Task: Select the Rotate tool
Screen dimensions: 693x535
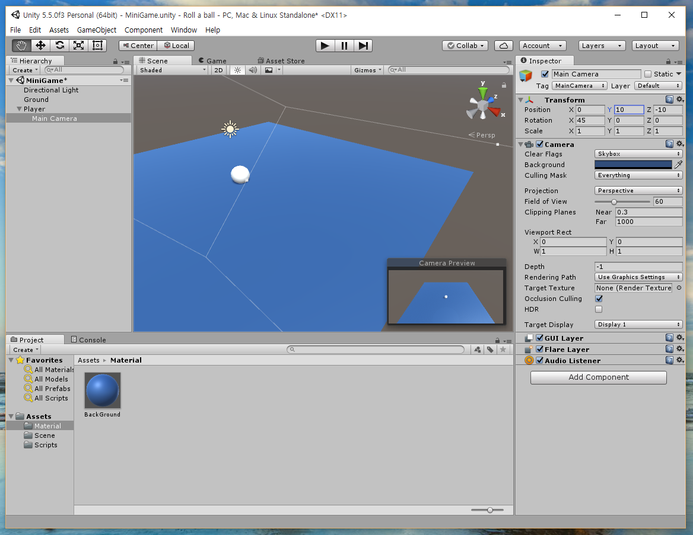Action: coord(59,45)
